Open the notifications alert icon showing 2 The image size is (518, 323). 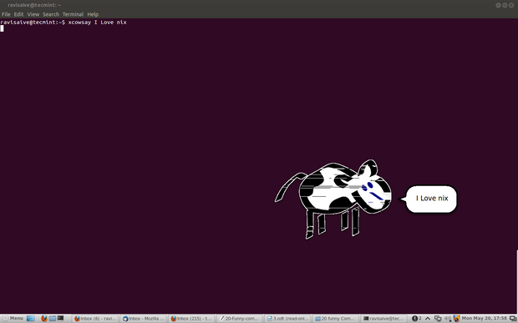pos(416,318)
